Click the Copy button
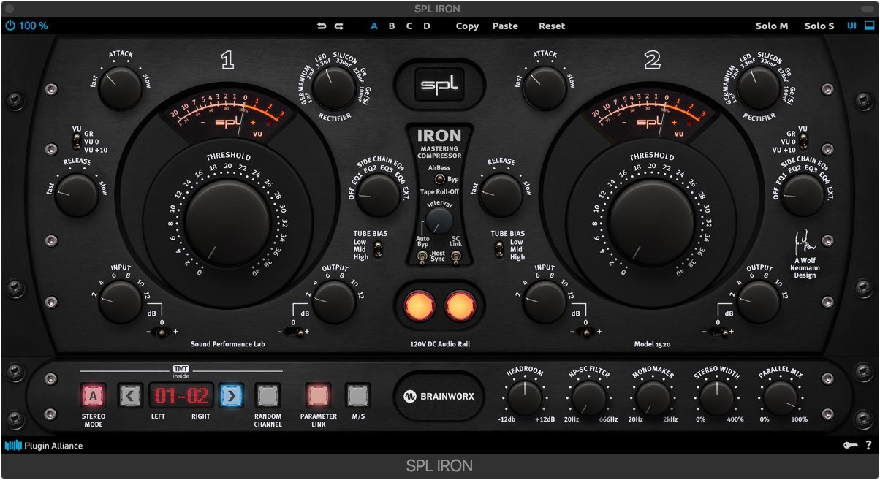Viewport: 880px width, 480px height. [467, 26]
